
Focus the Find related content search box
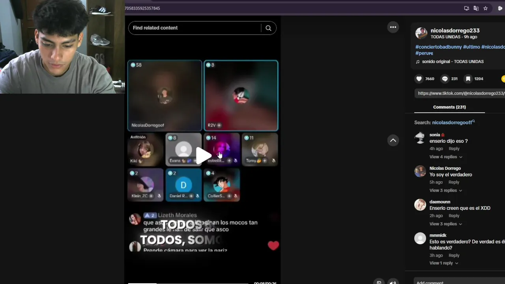coord(195,28)
